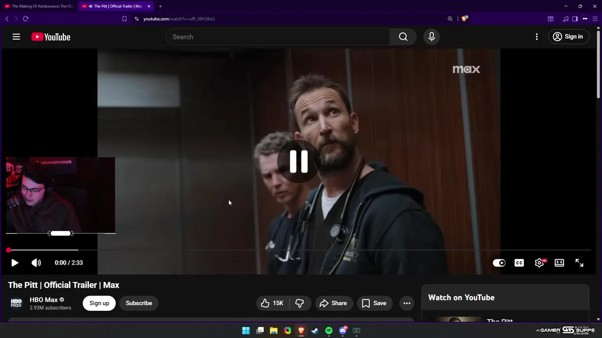This screenshot has width=602, height=338.
Task: Click the Sign up button
Action: pyautogui.click(x=99, y=303)
